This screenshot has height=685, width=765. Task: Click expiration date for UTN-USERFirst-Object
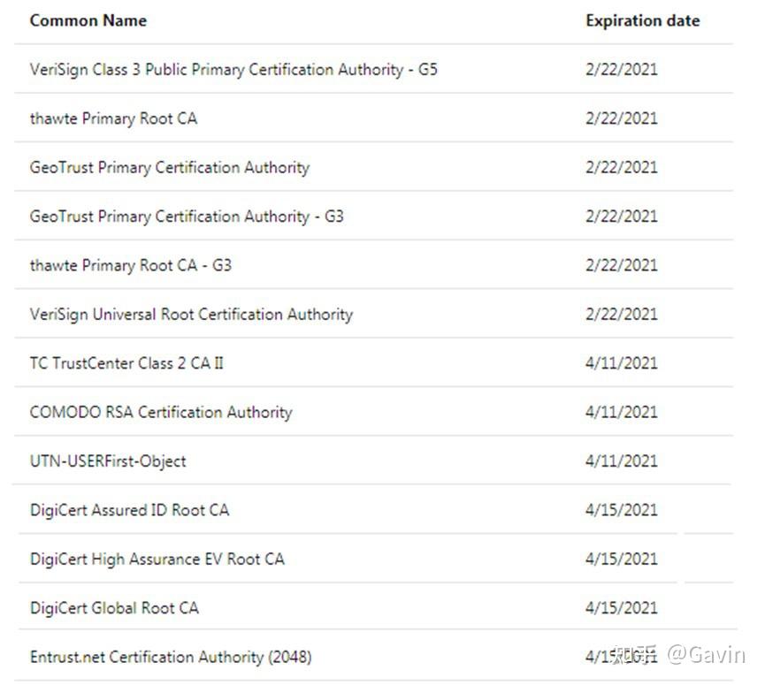(622, 460)
